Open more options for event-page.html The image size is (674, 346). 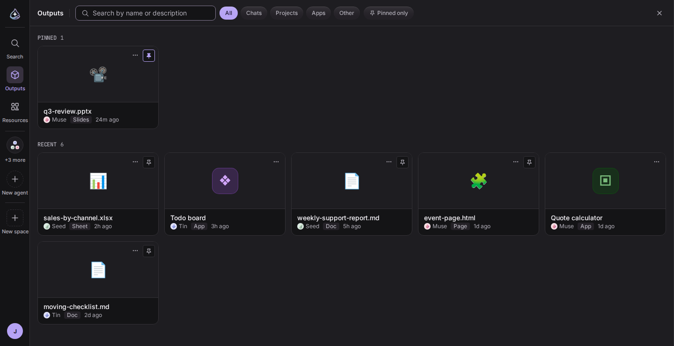pos(516,162)
